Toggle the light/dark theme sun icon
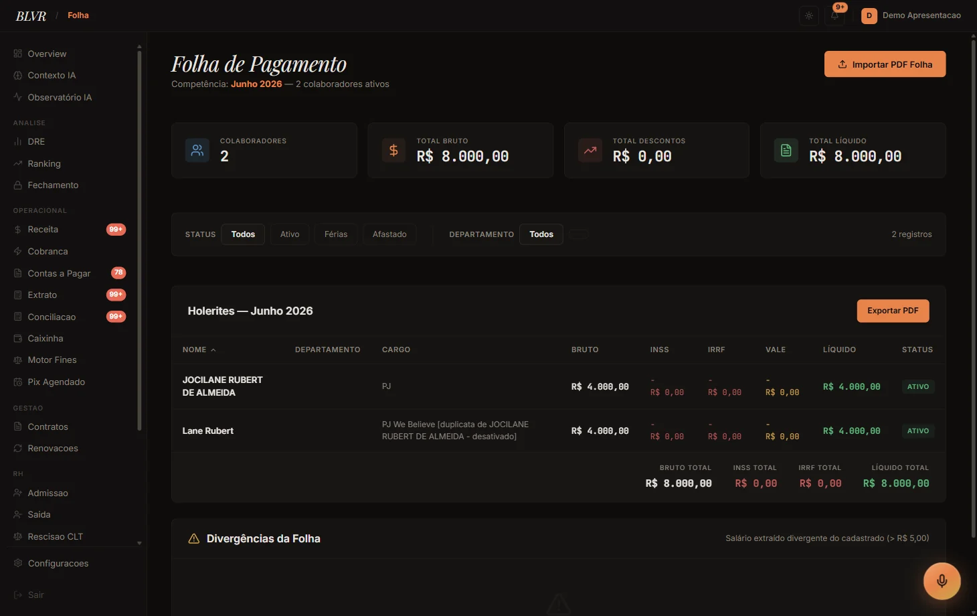Image resolution: width=977 pixels, height=616 pixels. coord(809,15)
